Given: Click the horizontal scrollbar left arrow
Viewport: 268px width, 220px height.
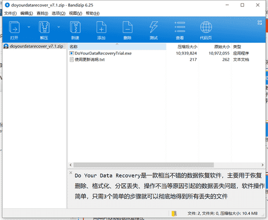Looking at the screenshot, I should click(x=71, y=165).
